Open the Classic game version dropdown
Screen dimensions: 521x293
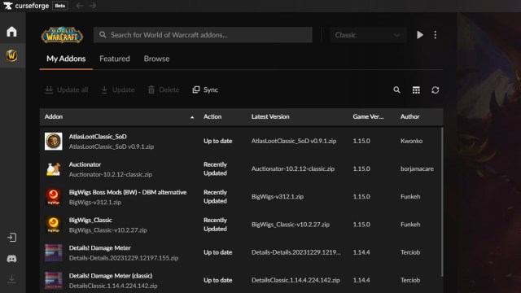368,35
